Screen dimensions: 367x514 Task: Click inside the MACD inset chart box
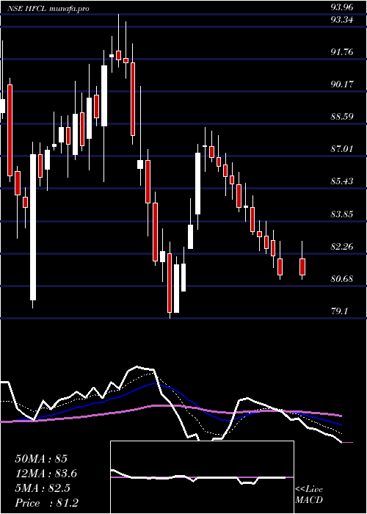[x=202, y=477]
